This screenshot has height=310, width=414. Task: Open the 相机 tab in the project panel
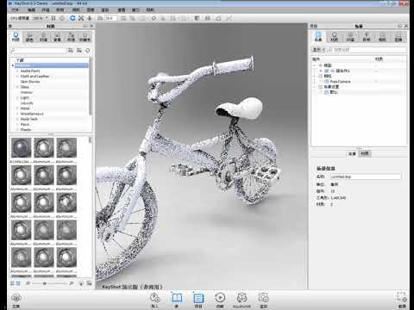pyautogui.click(x=382, y=37)
